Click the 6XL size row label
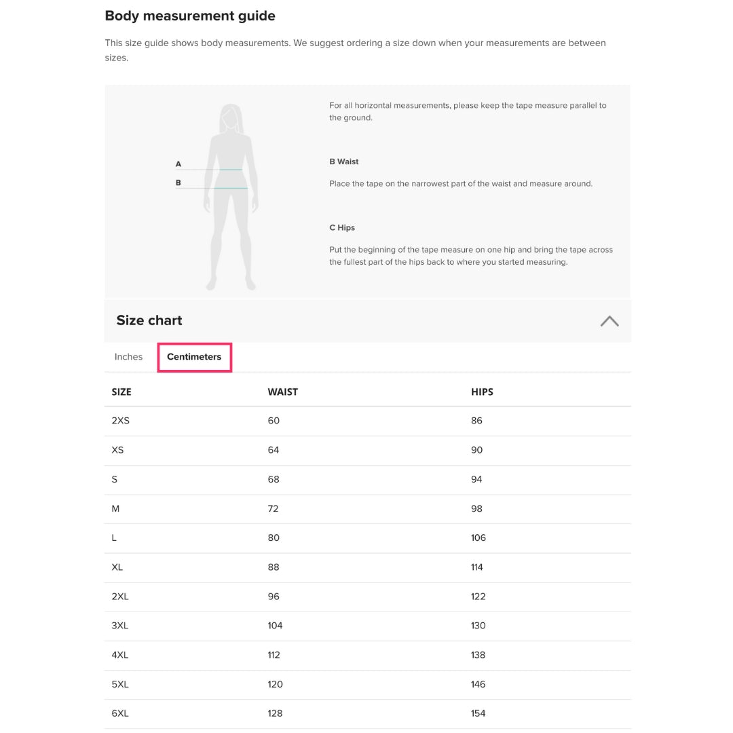 (x=120, y=713)
